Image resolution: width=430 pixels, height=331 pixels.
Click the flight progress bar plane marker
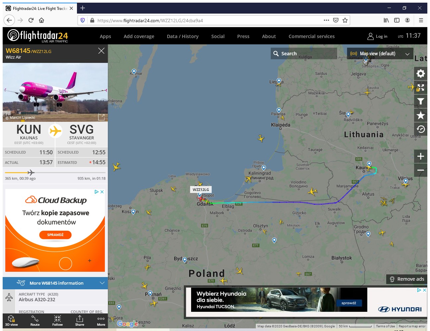pyautogui.click(x=31, y=172)
